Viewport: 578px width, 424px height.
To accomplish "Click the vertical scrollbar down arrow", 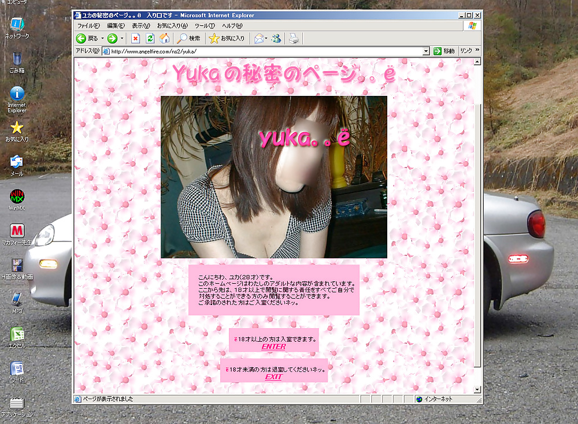I will 477,390.
